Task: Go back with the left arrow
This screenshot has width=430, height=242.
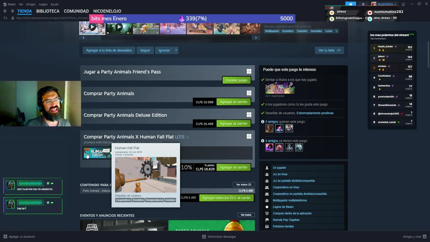Action: click(5, 11)
